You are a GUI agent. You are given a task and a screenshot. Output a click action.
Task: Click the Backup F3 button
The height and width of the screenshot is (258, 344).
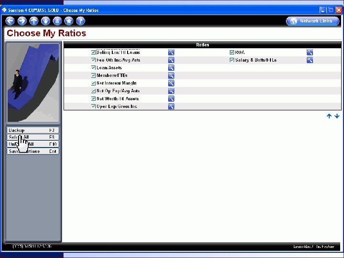[33, 130]
